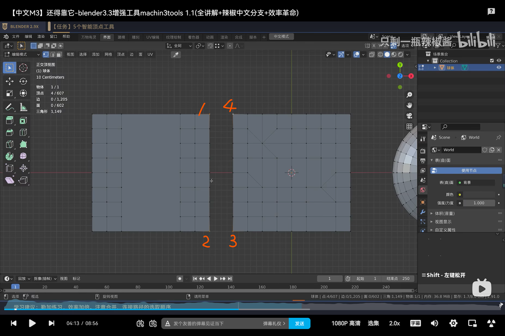Choose the Bevel tool
This screenshot has width=505, height=336.
tap(9, 132)
